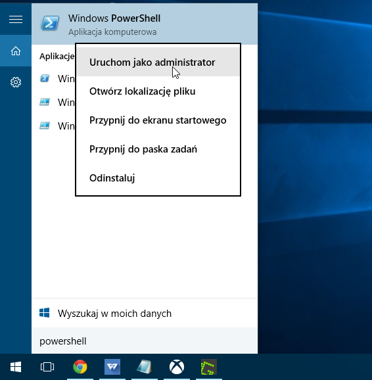Select the second app result icon in list
Image resolution: width=372 pixels, height=380 pixels.
[45, 102]
